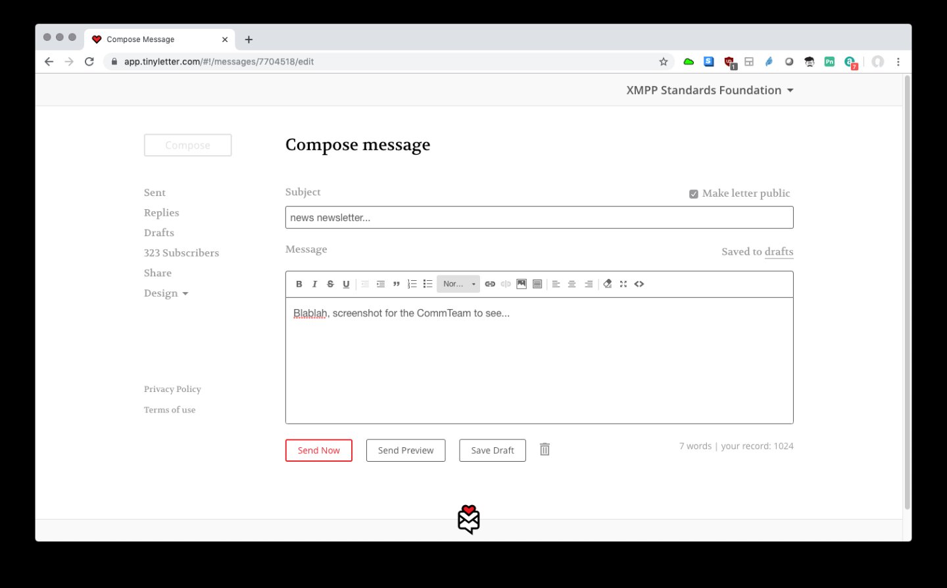The image size is (947, 588).
Task: Toggle bold formatting in editor toolbar
Action: [x=299, y=284]
